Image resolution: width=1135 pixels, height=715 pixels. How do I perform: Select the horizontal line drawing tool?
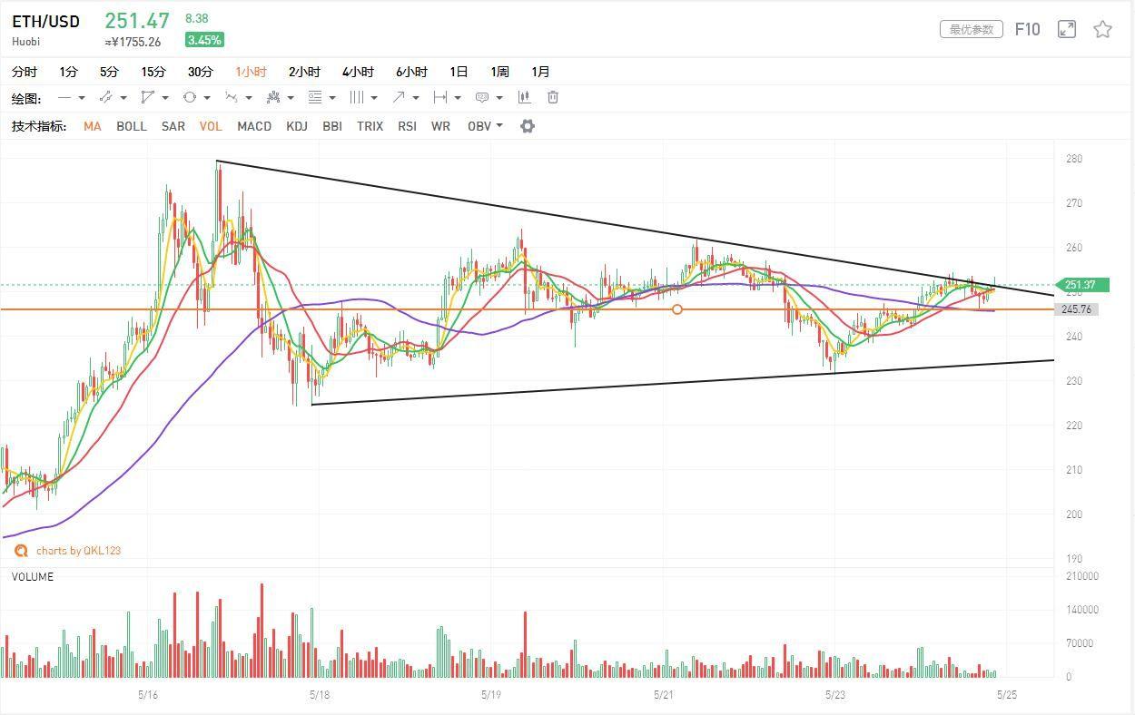[x=64, y=97]
